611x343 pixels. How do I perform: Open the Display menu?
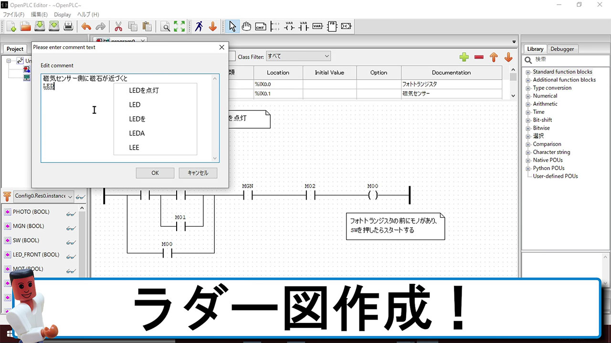click(x=63, y=15)
